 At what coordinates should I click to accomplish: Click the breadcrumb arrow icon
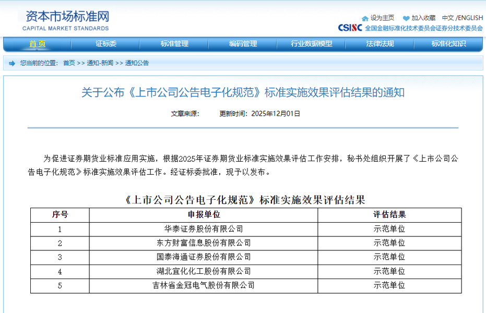[x=12, y=64]
